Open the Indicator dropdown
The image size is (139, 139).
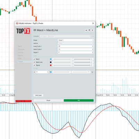click(65, 36)
